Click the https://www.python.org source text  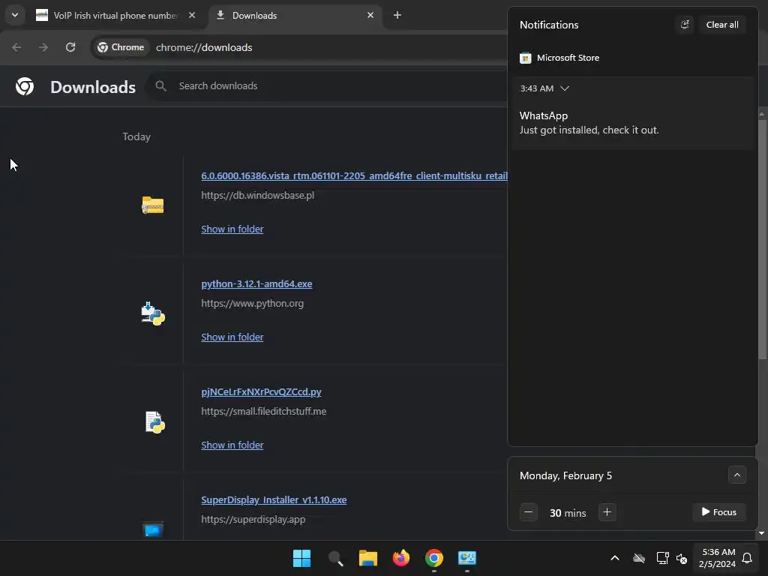point(252,303)
